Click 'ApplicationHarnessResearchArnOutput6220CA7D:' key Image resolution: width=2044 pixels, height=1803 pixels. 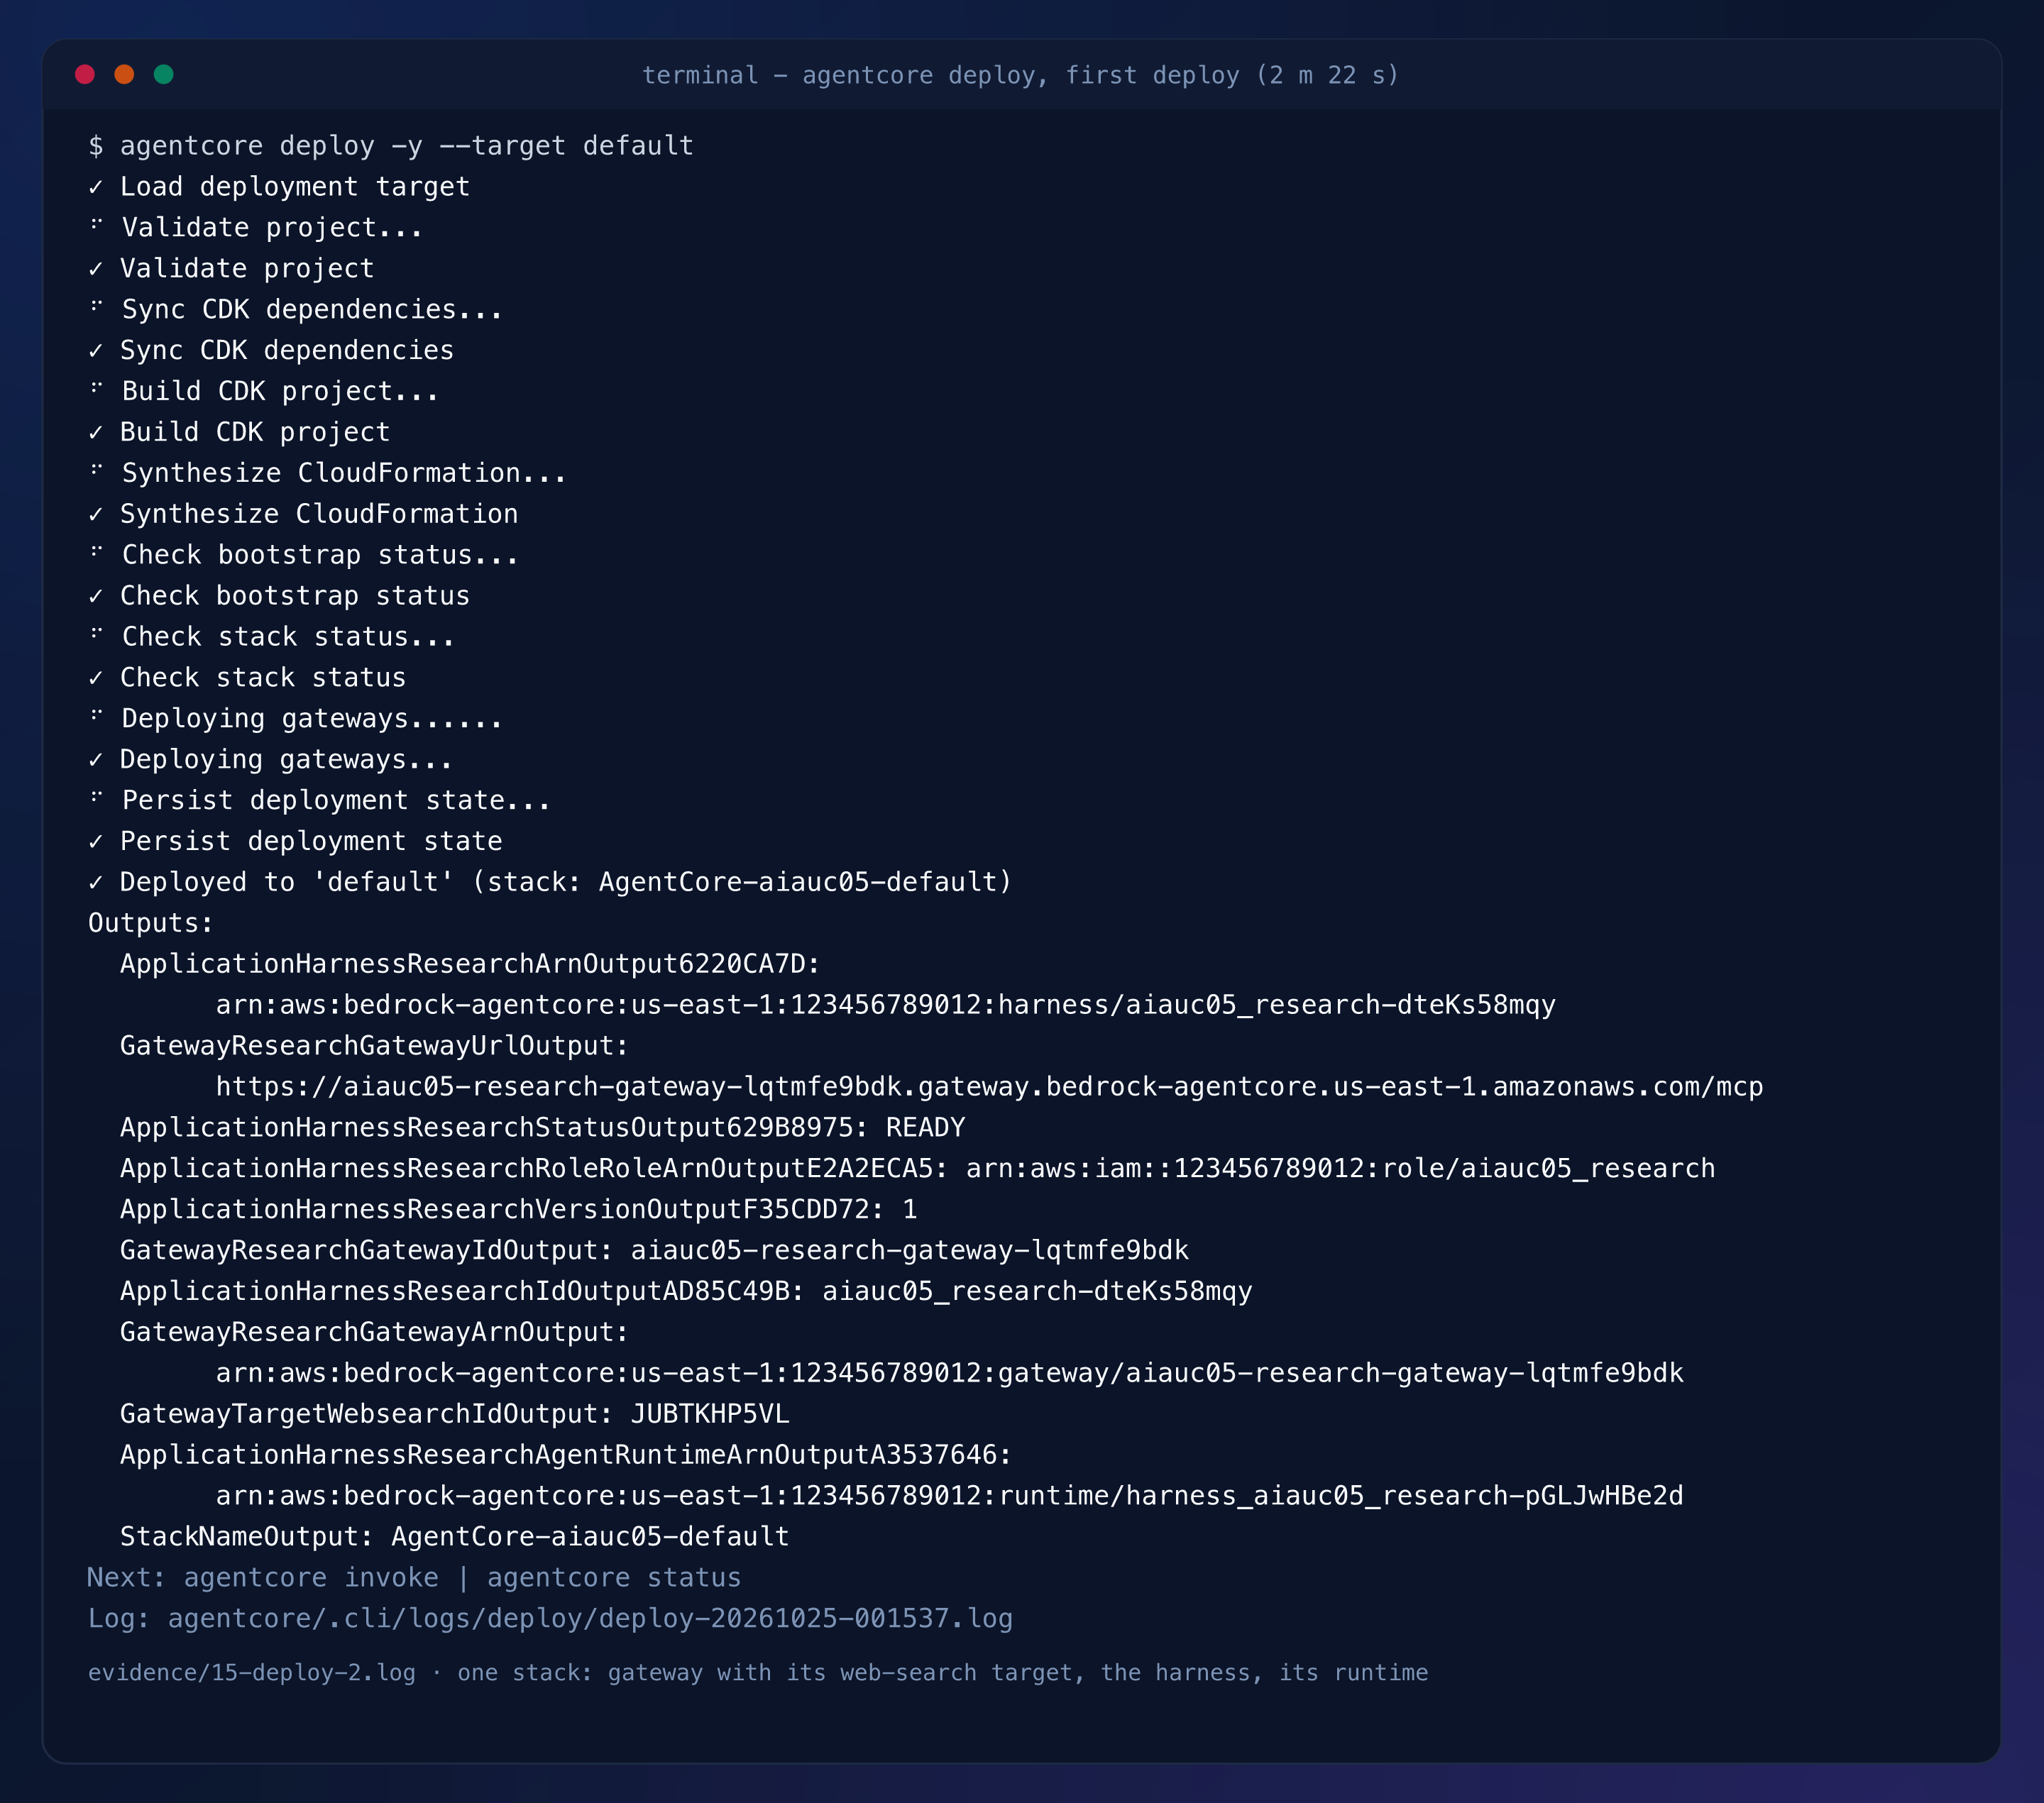[470, 964]
